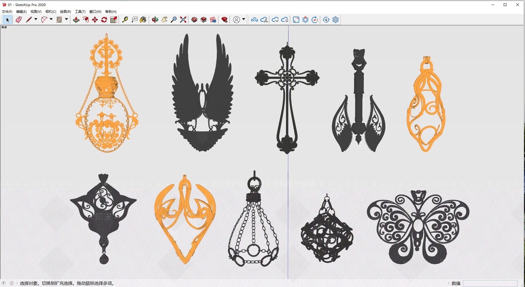525x287 pixels.
Task: Open the Extension Manager ruby icon
Action: pos(224,20)
